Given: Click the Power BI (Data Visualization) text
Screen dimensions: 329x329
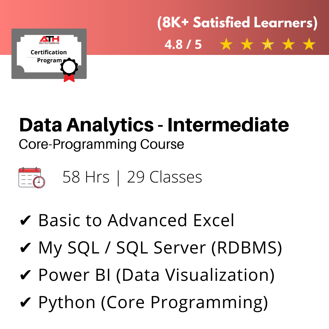Looking at the screenshot, I should click(156, 275).
